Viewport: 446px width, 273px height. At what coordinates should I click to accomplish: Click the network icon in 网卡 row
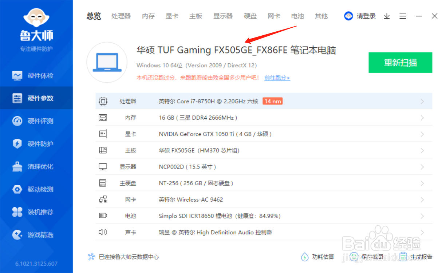[x=103, y=199]
